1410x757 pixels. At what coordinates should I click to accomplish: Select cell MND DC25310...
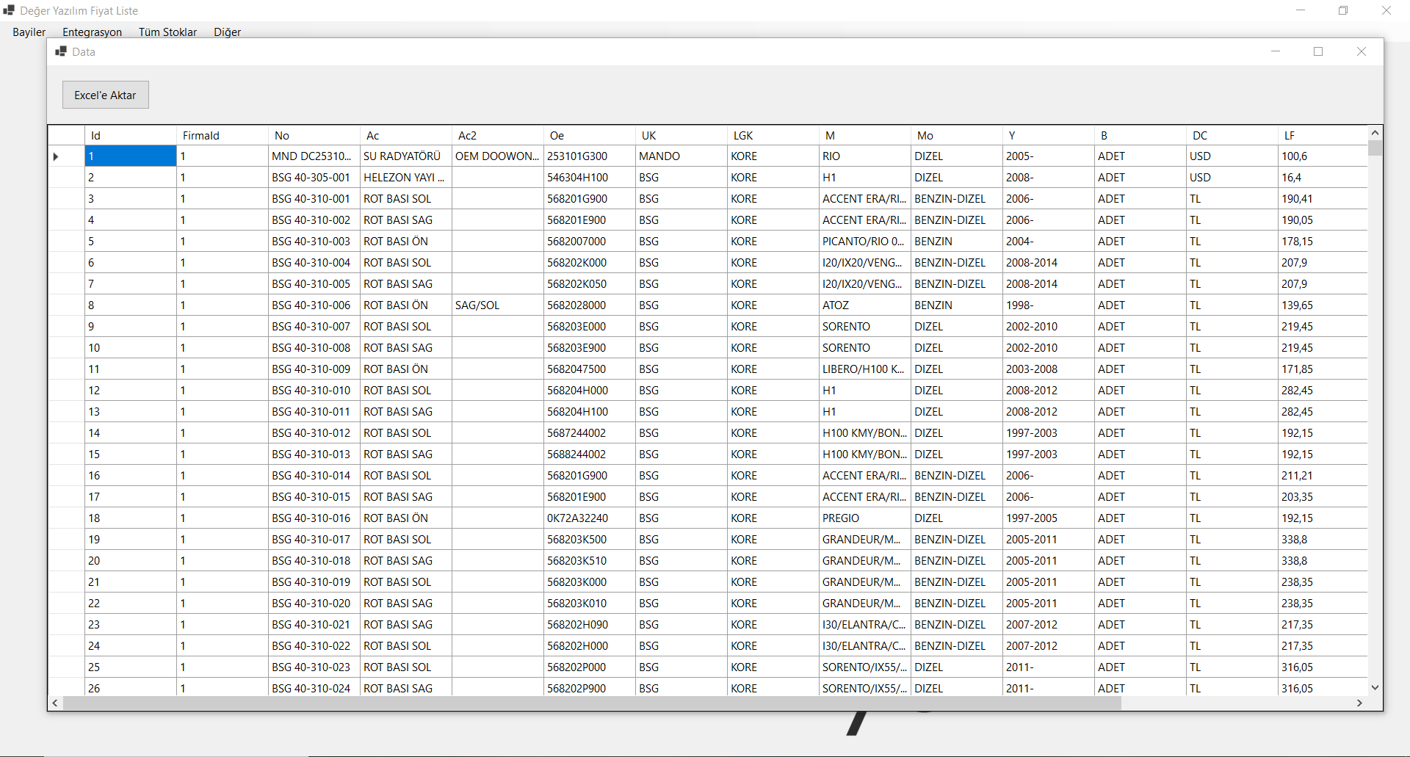pos(314,156)
